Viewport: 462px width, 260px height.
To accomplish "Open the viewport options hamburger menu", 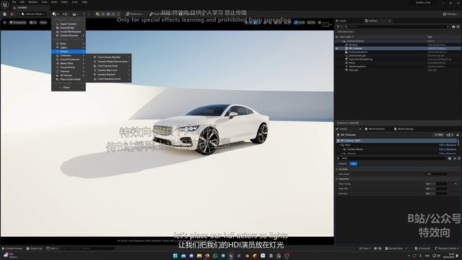I will tap(5, 22).
